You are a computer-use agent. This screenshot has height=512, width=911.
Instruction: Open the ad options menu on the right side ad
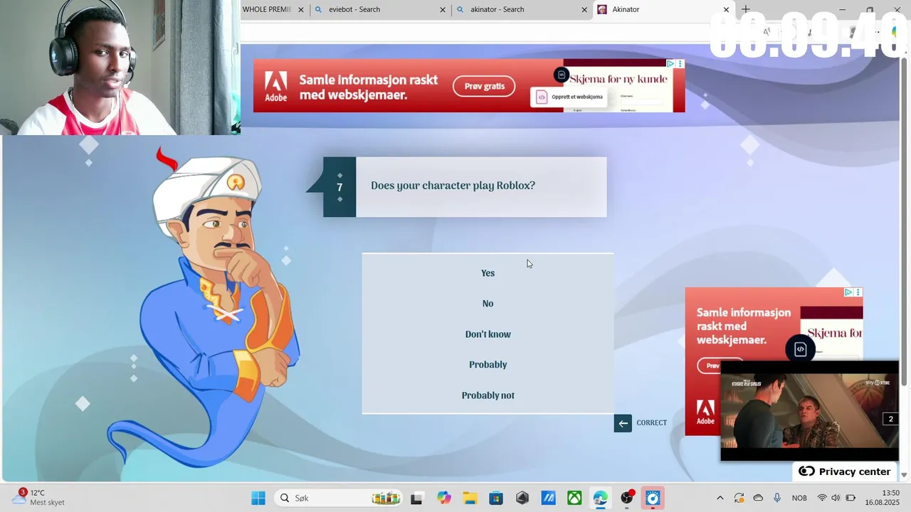pos(858,292)
